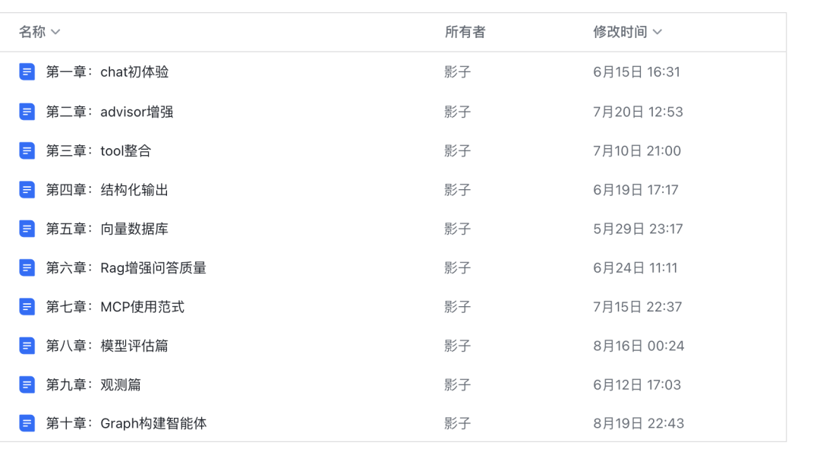820x468 pixels.
Task: Click owner 影子 in the 第三章 row
Action: 458,150
